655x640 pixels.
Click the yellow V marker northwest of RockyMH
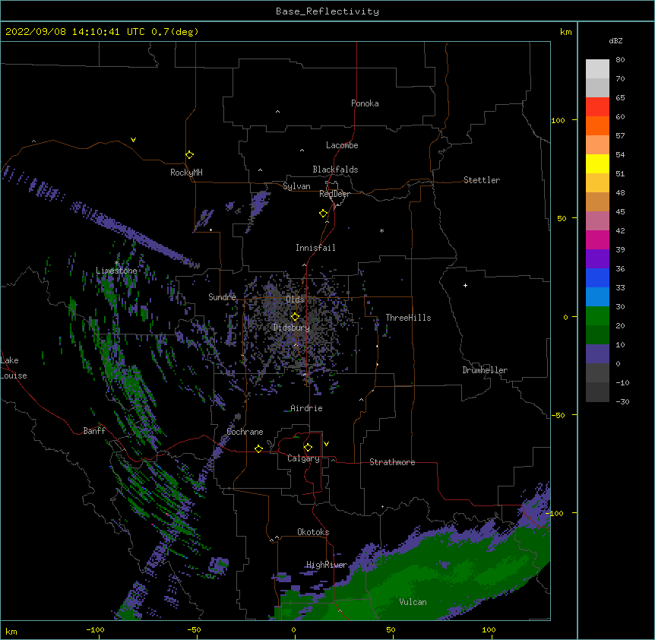[133, 140]
